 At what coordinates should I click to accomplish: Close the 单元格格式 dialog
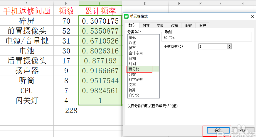point(252,16)
